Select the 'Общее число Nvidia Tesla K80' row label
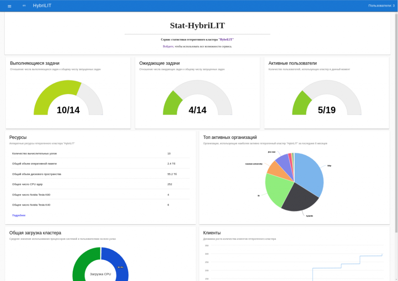This screenshot has width=398, height=281. (x=31, y=195)
